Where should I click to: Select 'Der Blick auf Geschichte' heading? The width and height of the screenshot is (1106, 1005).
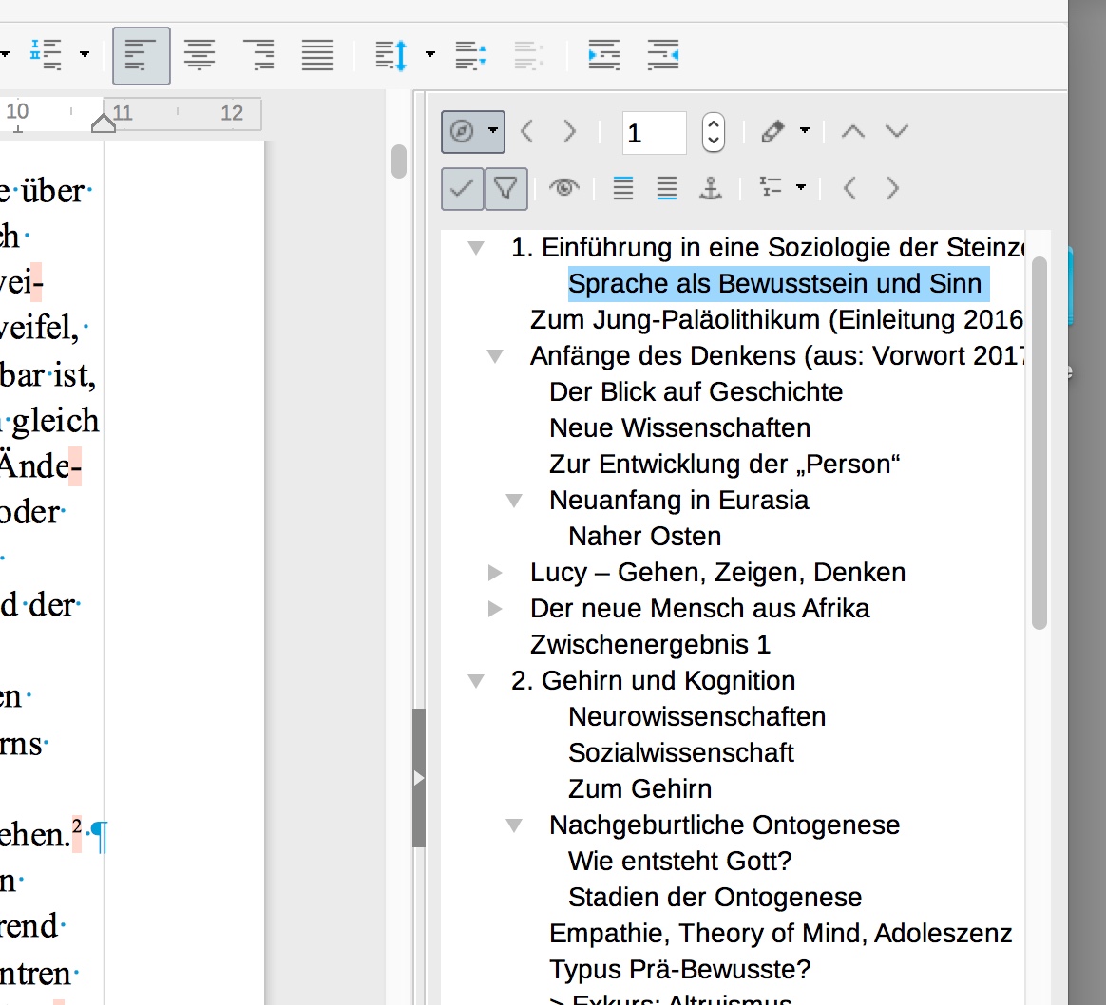[x=696, y=391]
